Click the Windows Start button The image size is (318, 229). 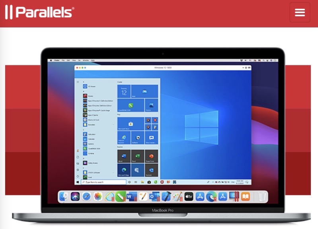(x=78, y=182)
